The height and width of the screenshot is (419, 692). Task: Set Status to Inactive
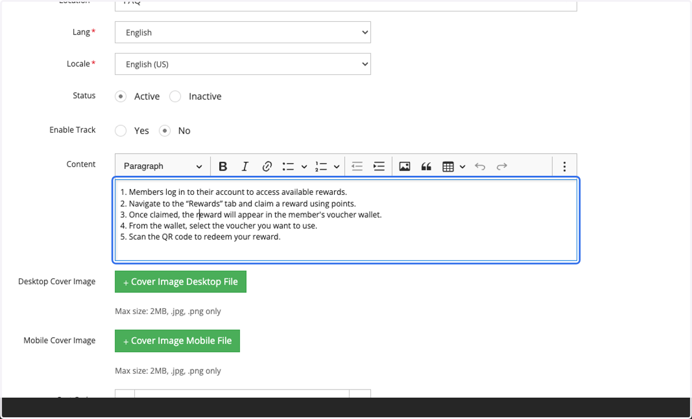click(x=175, y=96)
